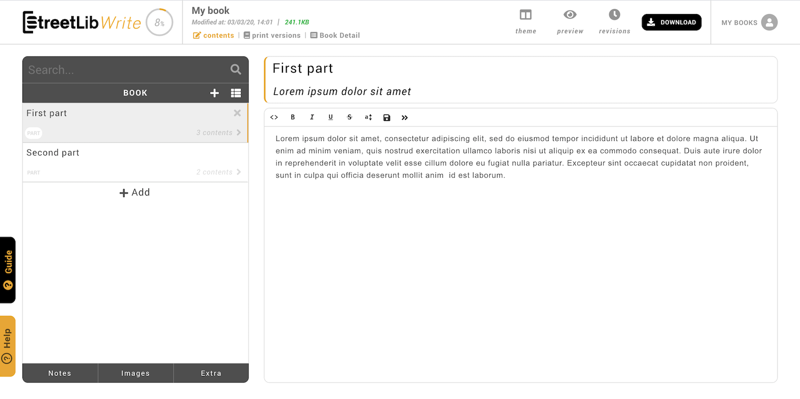Switch to print versions tab
This screenshot has height=399, width=800.
pos(272,35)
